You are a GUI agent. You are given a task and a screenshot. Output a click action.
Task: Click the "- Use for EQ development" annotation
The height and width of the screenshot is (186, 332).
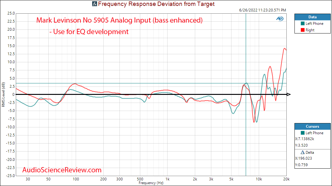89,32
